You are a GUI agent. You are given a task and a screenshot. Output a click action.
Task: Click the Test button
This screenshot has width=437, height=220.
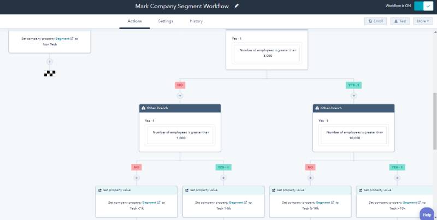[400, 21]
